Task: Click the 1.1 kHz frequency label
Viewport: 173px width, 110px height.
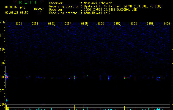Action: click(x=2, y=36)
